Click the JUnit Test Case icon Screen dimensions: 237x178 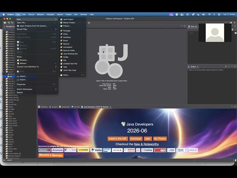[61, 70]
